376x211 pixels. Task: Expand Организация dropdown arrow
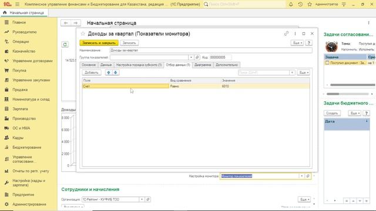142,199
